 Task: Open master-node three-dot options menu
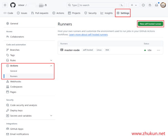click(x=158, y=50)
